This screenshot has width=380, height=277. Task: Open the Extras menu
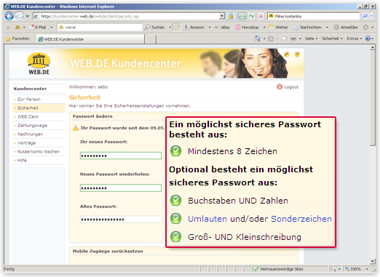coord(355,39)
